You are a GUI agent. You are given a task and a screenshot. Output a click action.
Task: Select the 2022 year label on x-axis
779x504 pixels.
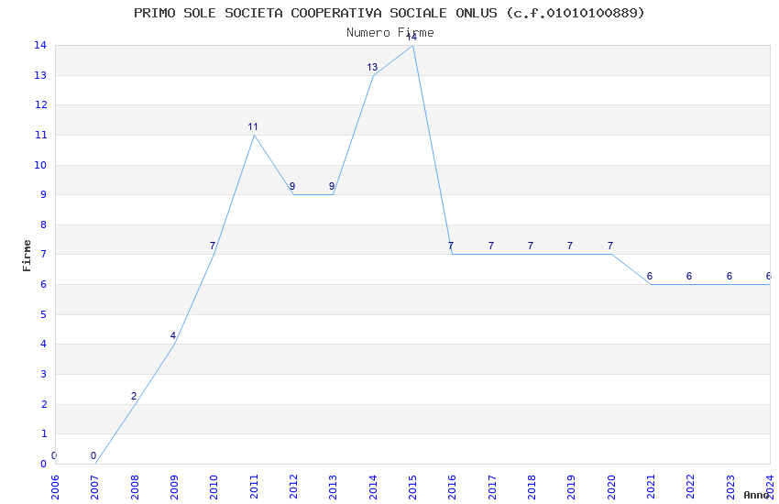tap(691, 487)
